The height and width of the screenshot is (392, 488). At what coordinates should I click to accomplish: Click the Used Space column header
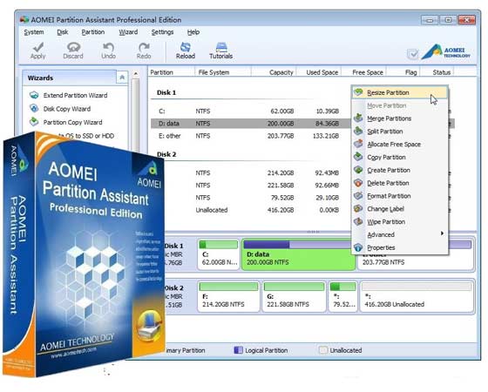[322, 72]
